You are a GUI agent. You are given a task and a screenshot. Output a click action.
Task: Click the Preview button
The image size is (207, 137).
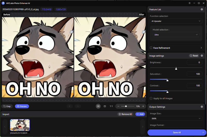point(22,106)
